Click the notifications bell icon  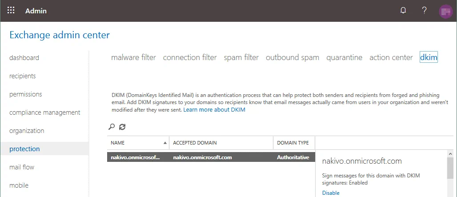[403, 11]
